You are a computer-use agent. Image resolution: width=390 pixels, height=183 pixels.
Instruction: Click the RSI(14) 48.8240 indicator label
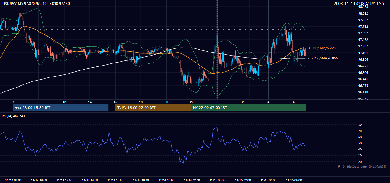[13, 116]
